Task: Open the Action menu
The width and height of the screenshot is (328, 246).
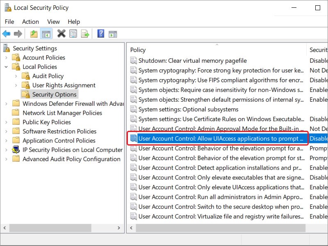Action: pyautogui.click(x=30, y=22)
